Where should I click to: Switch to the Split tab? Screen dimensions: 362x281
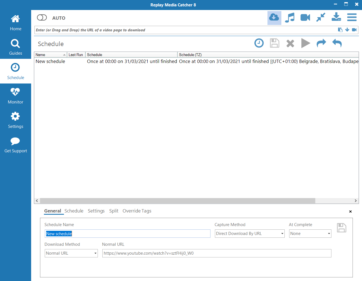(x=114, y=211)
